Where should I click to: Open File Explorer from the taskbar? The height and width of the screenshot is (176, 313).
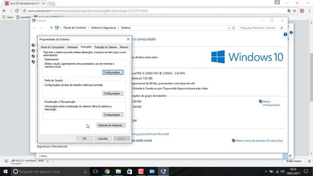[118, 172]
